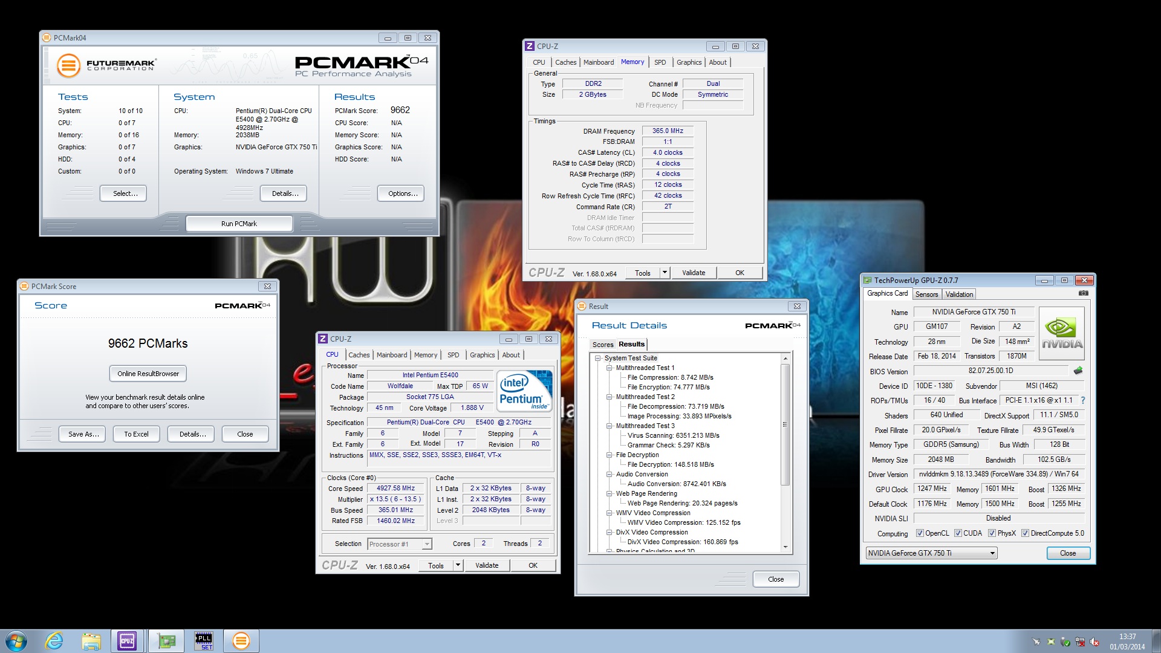Click the PCMark04 window title bar icon
This screenshot has width=1161, height=653.
coord(47,37)
